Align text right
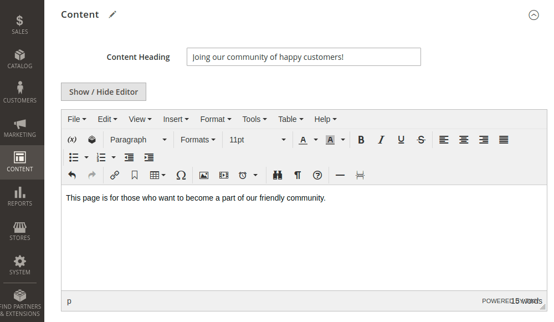Viewport: 554px width, 322px height. pos(484,140)
